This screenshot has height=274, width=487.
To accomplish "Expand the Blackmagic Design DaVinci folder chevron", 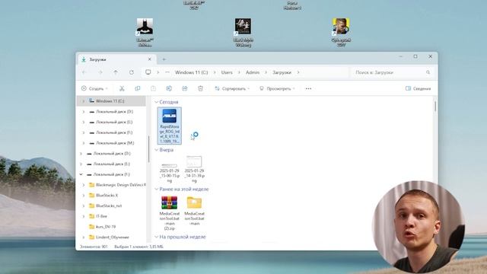I will [x=83, y=185].
